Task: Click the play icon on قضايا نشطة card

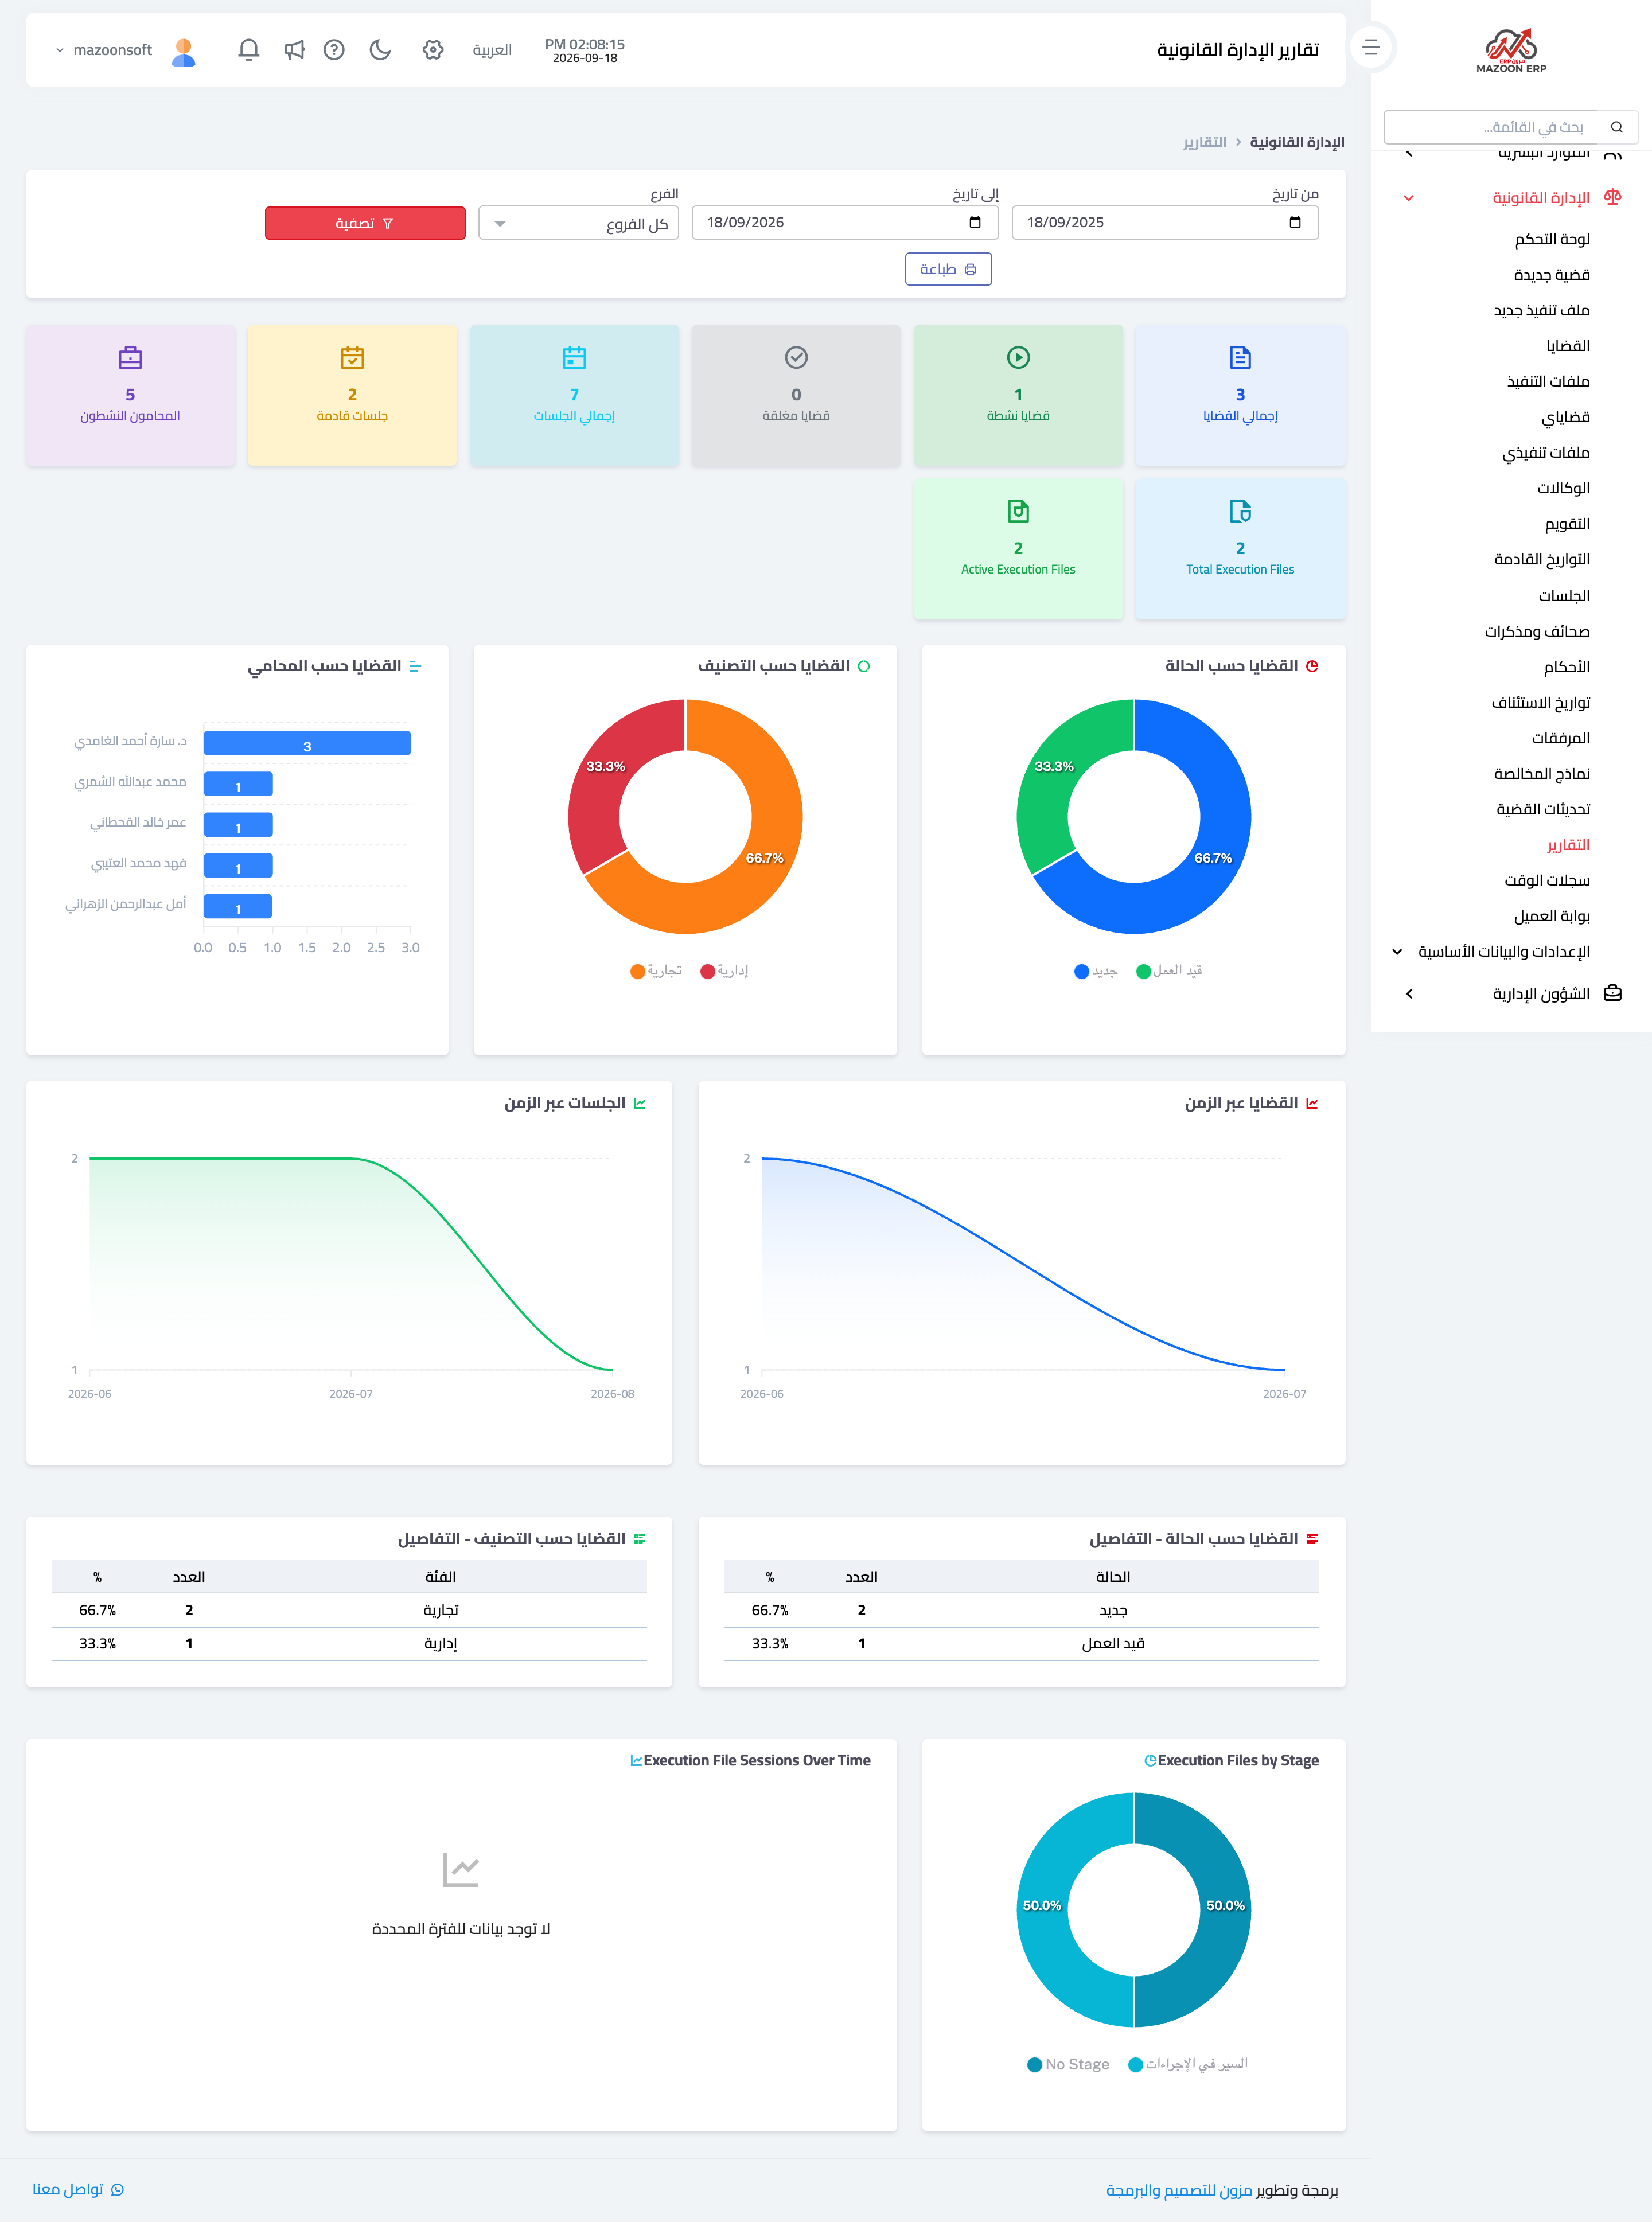Action: coord(1018,357)
